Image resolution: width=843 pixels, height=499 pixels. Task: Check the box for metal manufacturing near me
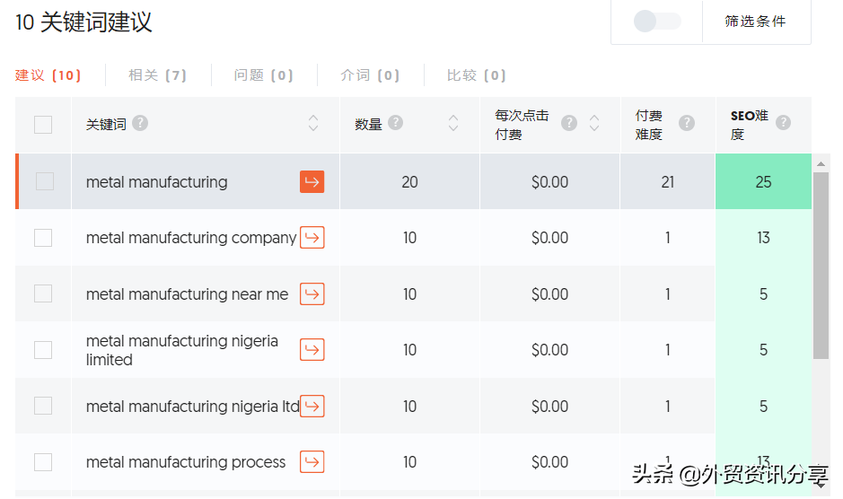click(43, 293)
